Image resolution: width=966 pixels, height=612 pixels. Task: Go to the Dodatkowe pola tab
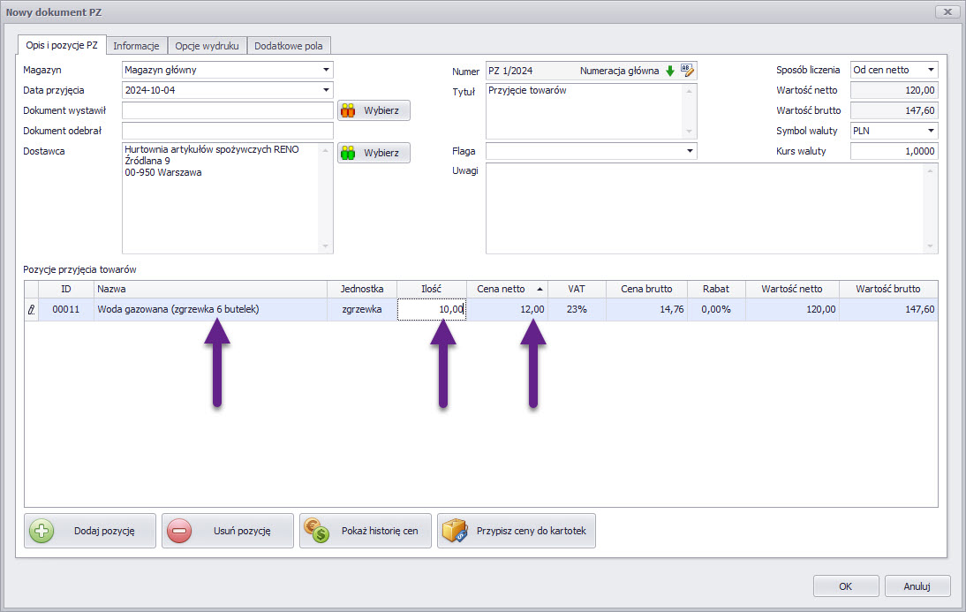(289, 46)
